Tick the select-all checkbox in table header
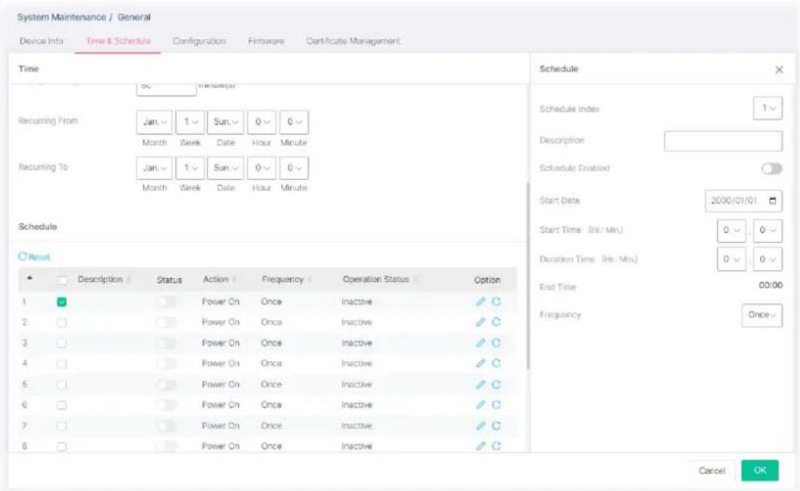 (x=62, y=280)
